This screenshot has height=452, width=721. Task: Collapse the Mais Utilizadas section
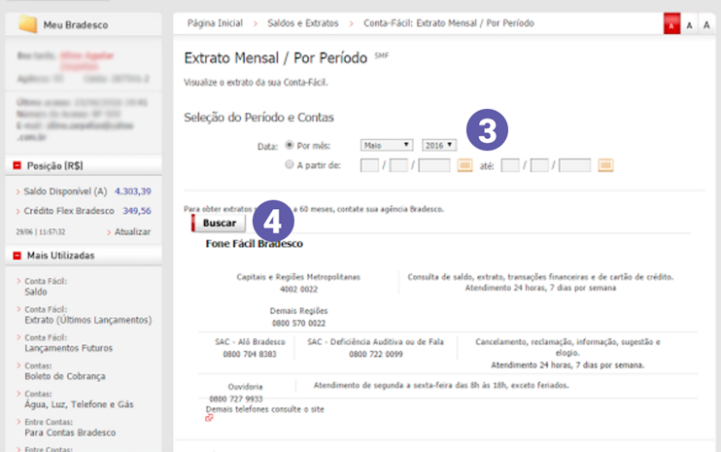point(17,256)
